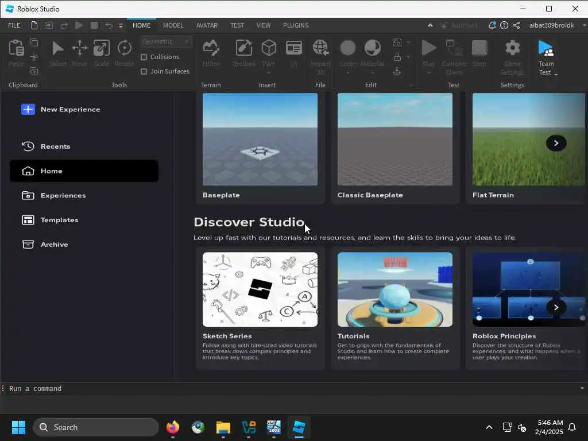
Task: Go to Templates in the sidebar
Action: point(59,220)
